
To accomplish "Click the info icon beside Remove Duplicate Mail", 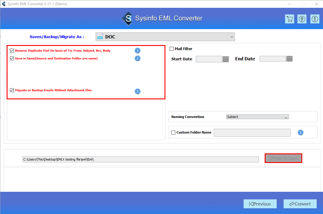I will tap(137, 50).
